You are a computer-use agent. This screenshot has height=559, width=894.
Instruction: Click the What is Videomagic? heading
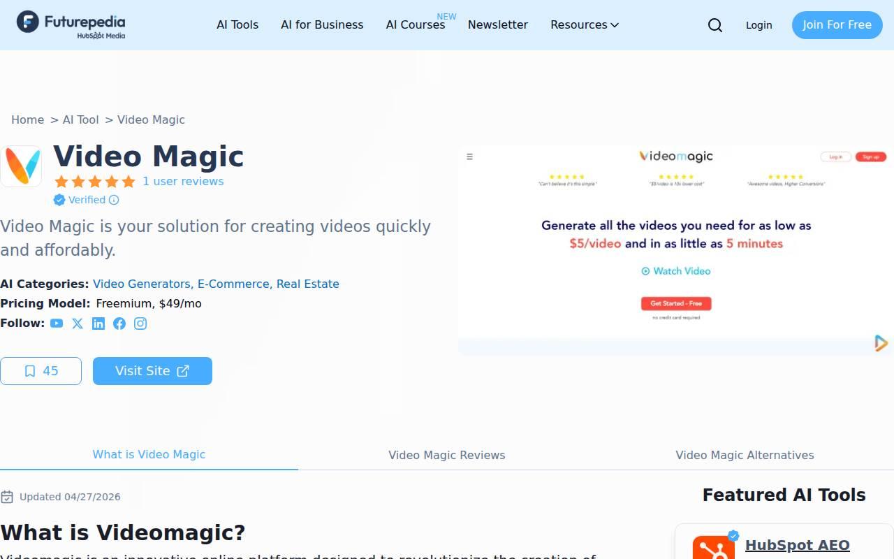(123, 532)
